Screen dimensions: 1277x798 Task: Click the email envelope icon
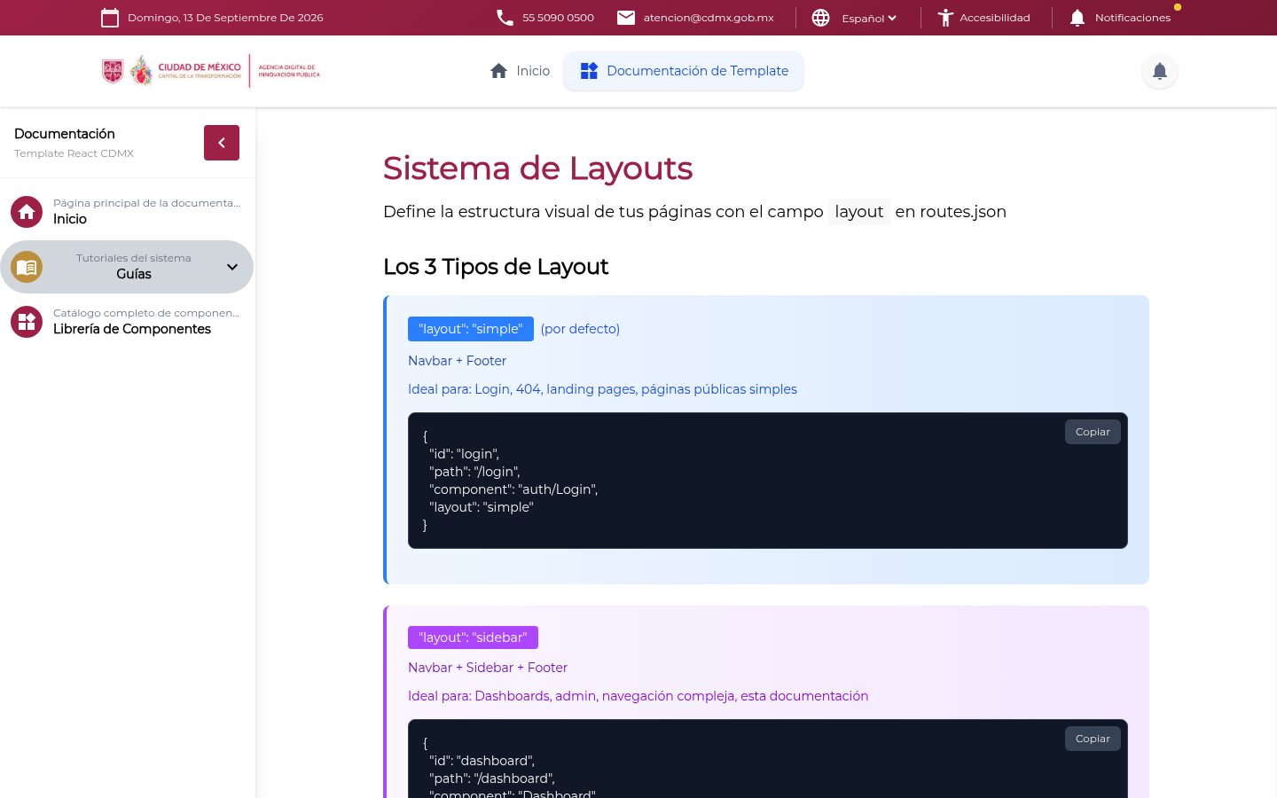626,18
